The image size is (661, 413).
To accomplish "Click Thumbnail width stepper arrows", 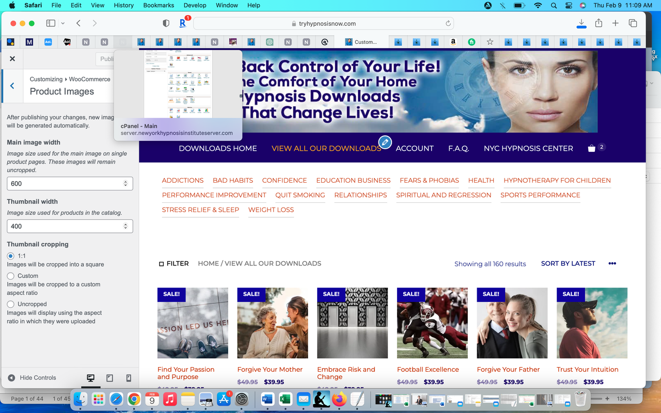I will click(125, 226).
